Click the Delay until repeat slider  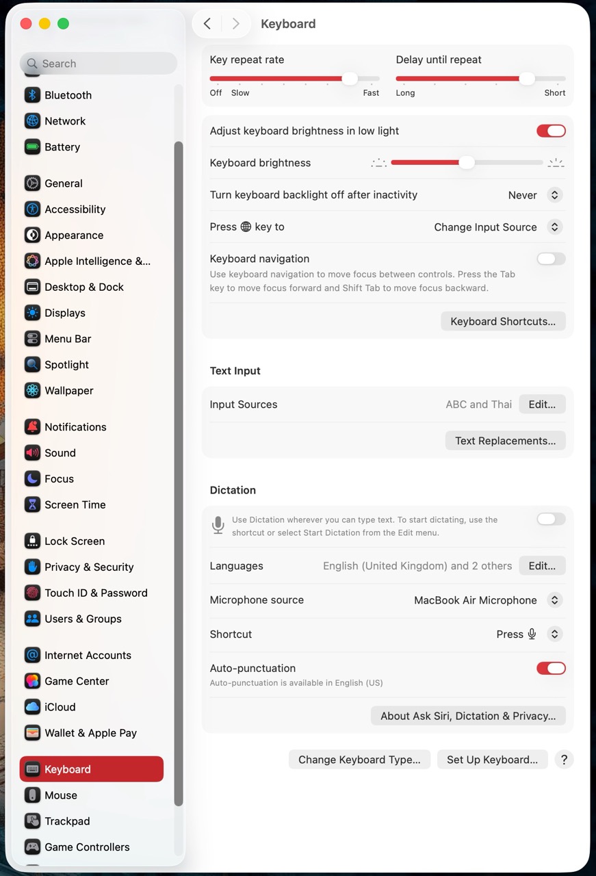pyautogui.click(x=480, y=79)
